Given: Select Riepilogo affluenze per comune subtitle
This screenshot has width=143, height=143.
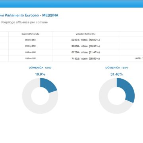Looking at the screenshot, I should (x=24, y=22).
